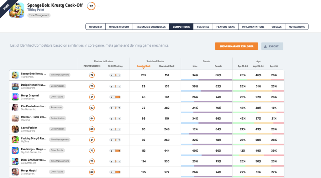The height and width of the screenshot is (178, 321).
Task: Sort by Grossing Rank column
Action: 144,66
